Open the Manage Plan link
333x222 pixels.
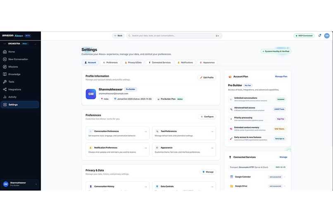[281, 76]
